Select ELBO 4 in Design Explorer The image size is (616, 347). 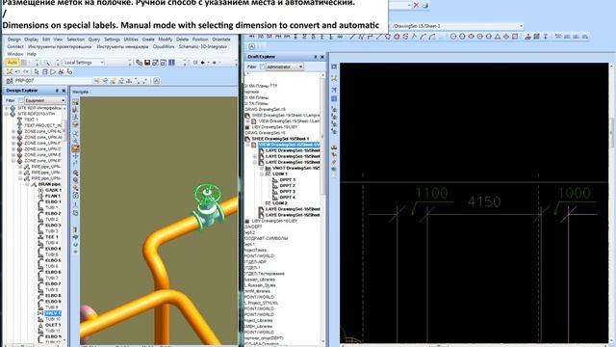coord(53,249)
